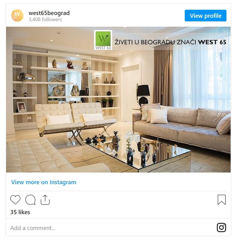Click the framed portrait on shelf
Image resolution: width=239 pixels, height=240 pixels.
coord(21,107)
